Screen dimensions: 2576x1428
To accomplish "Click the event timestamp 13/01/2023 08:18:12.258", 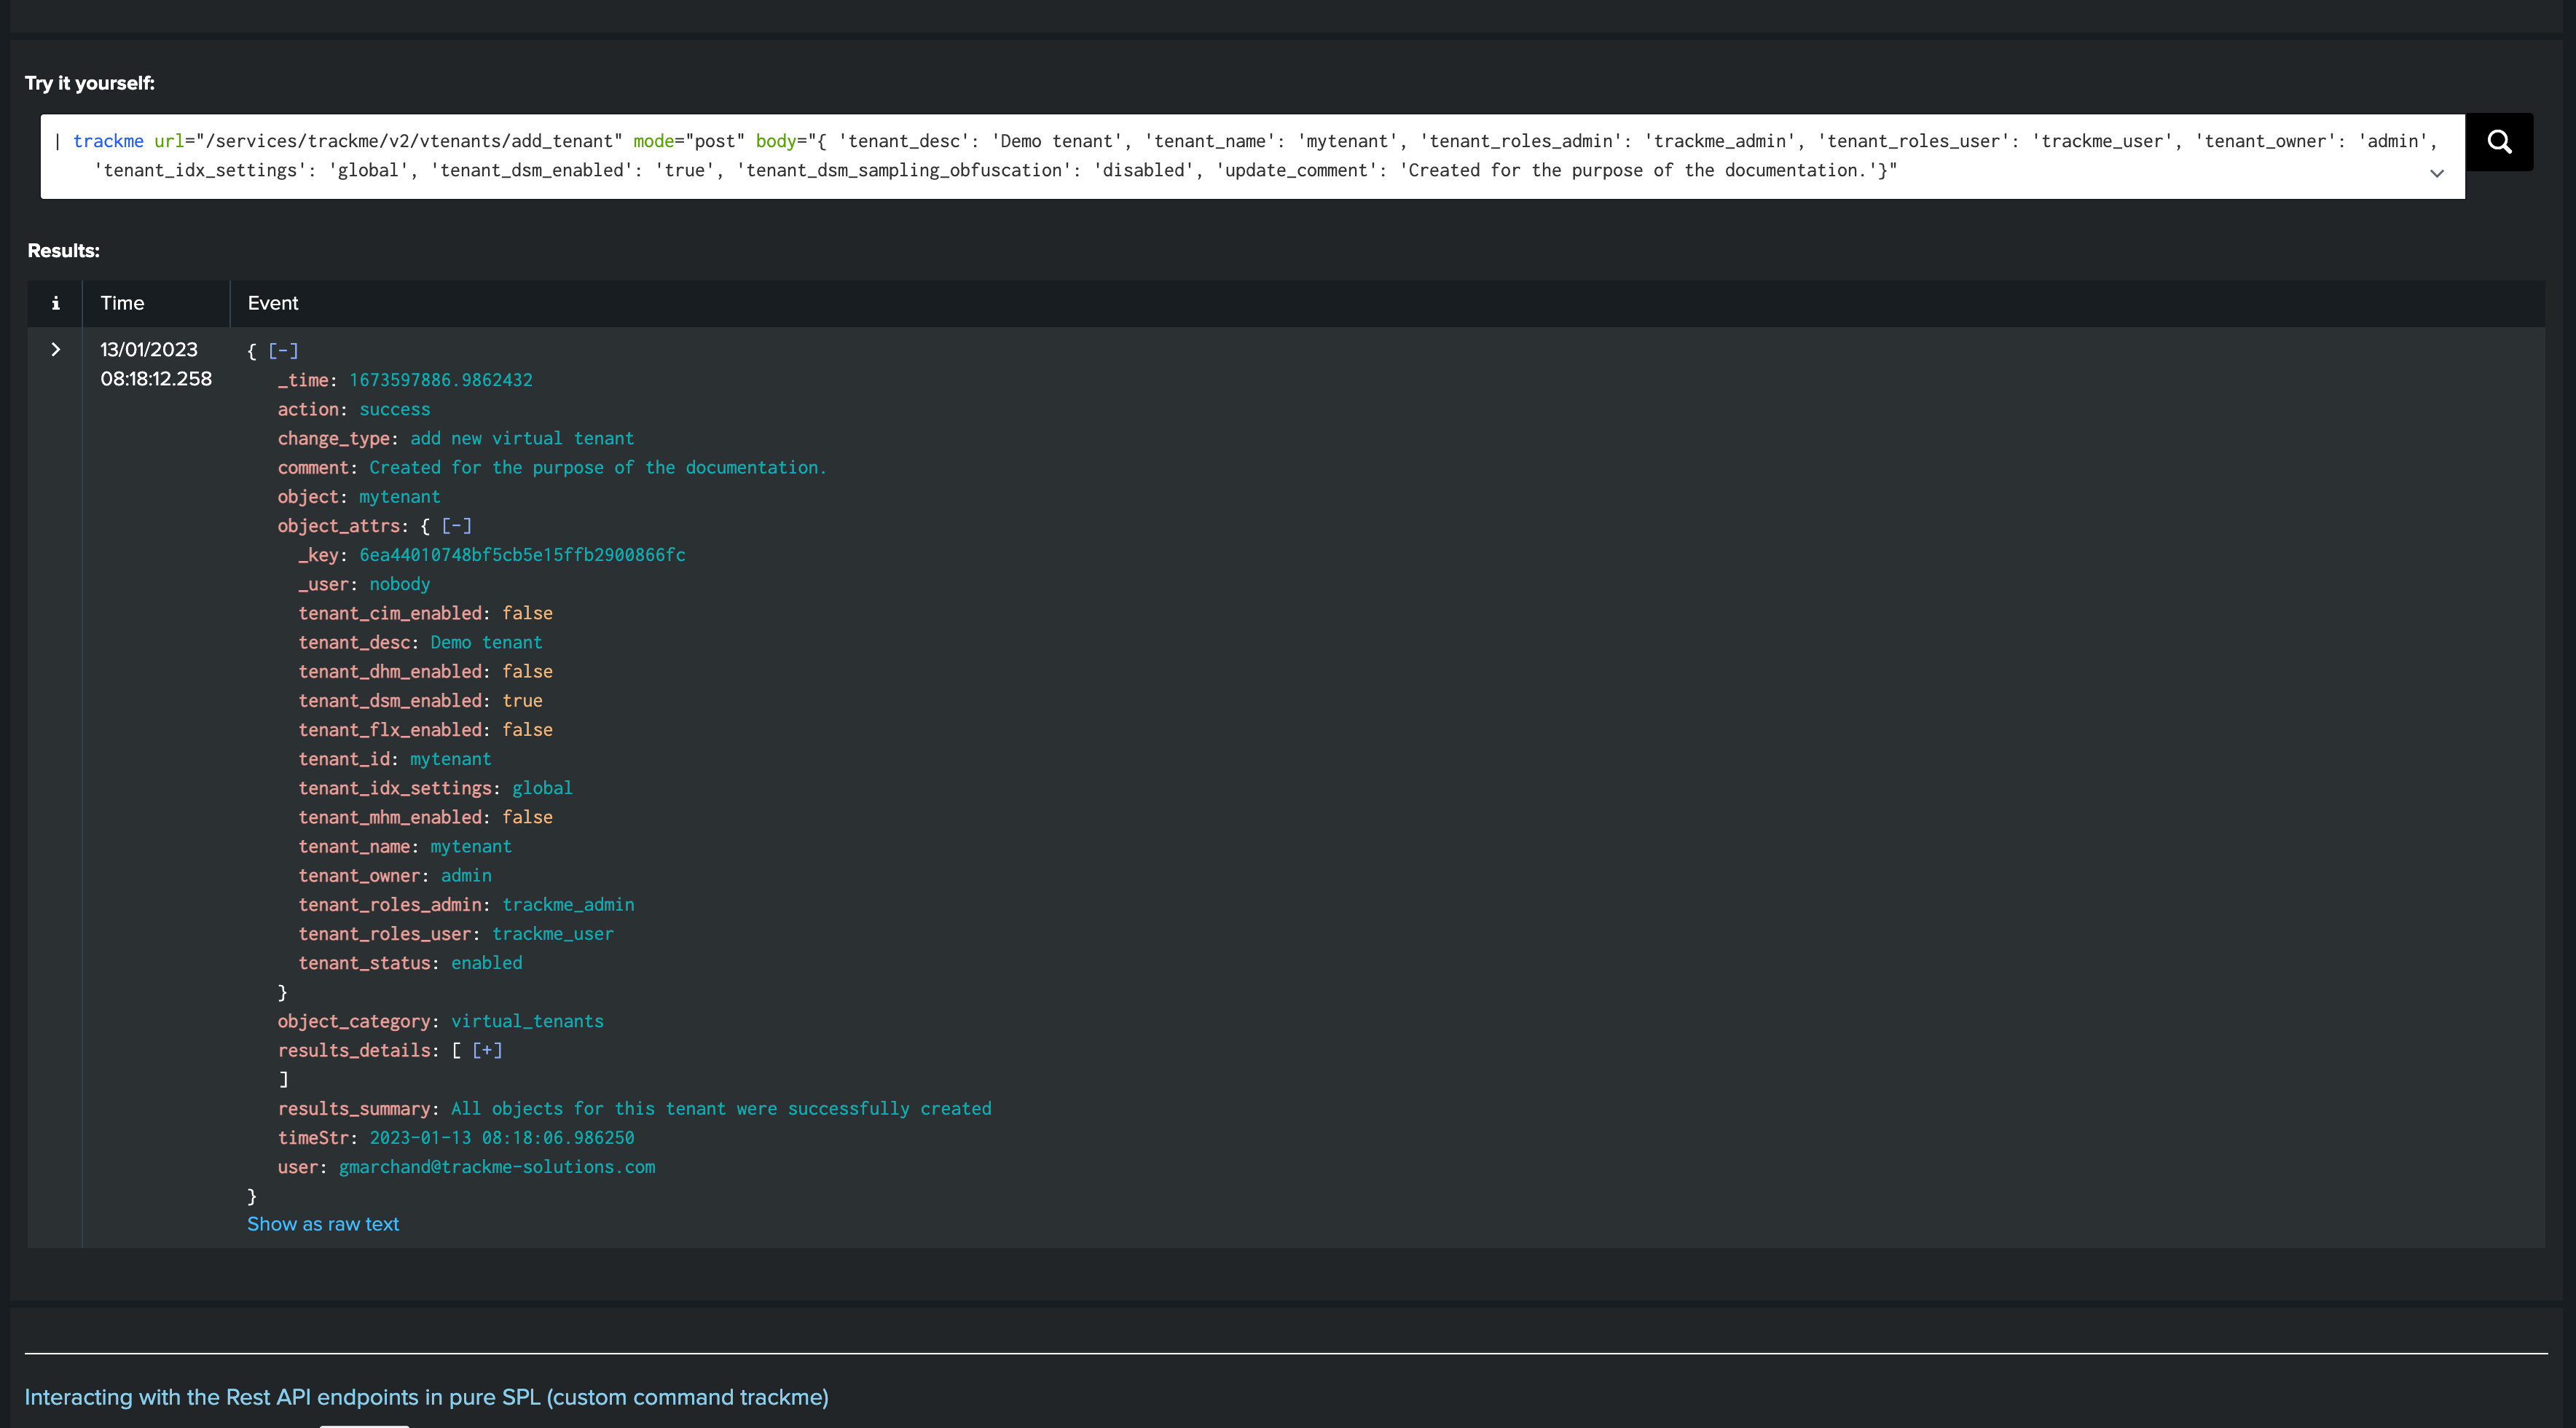I will [156, 364].
